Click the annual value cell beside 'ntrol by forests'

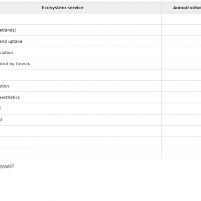[181, 64]
